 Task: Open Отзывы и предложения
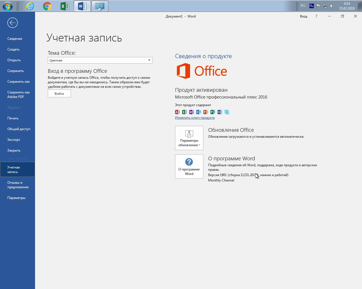[18, 185]
